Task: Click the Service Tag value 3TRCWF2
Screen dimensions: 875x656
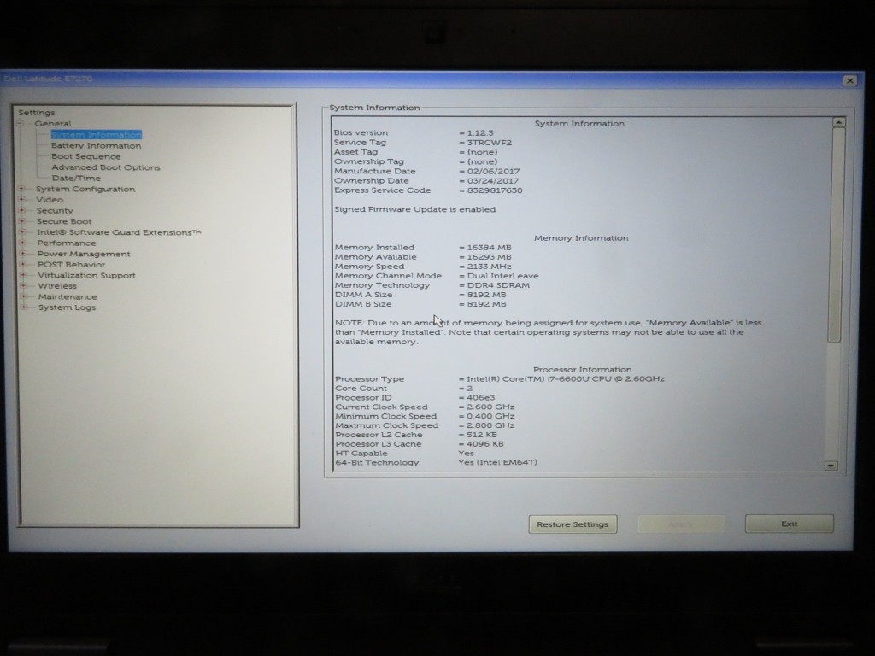Action: 490,143
